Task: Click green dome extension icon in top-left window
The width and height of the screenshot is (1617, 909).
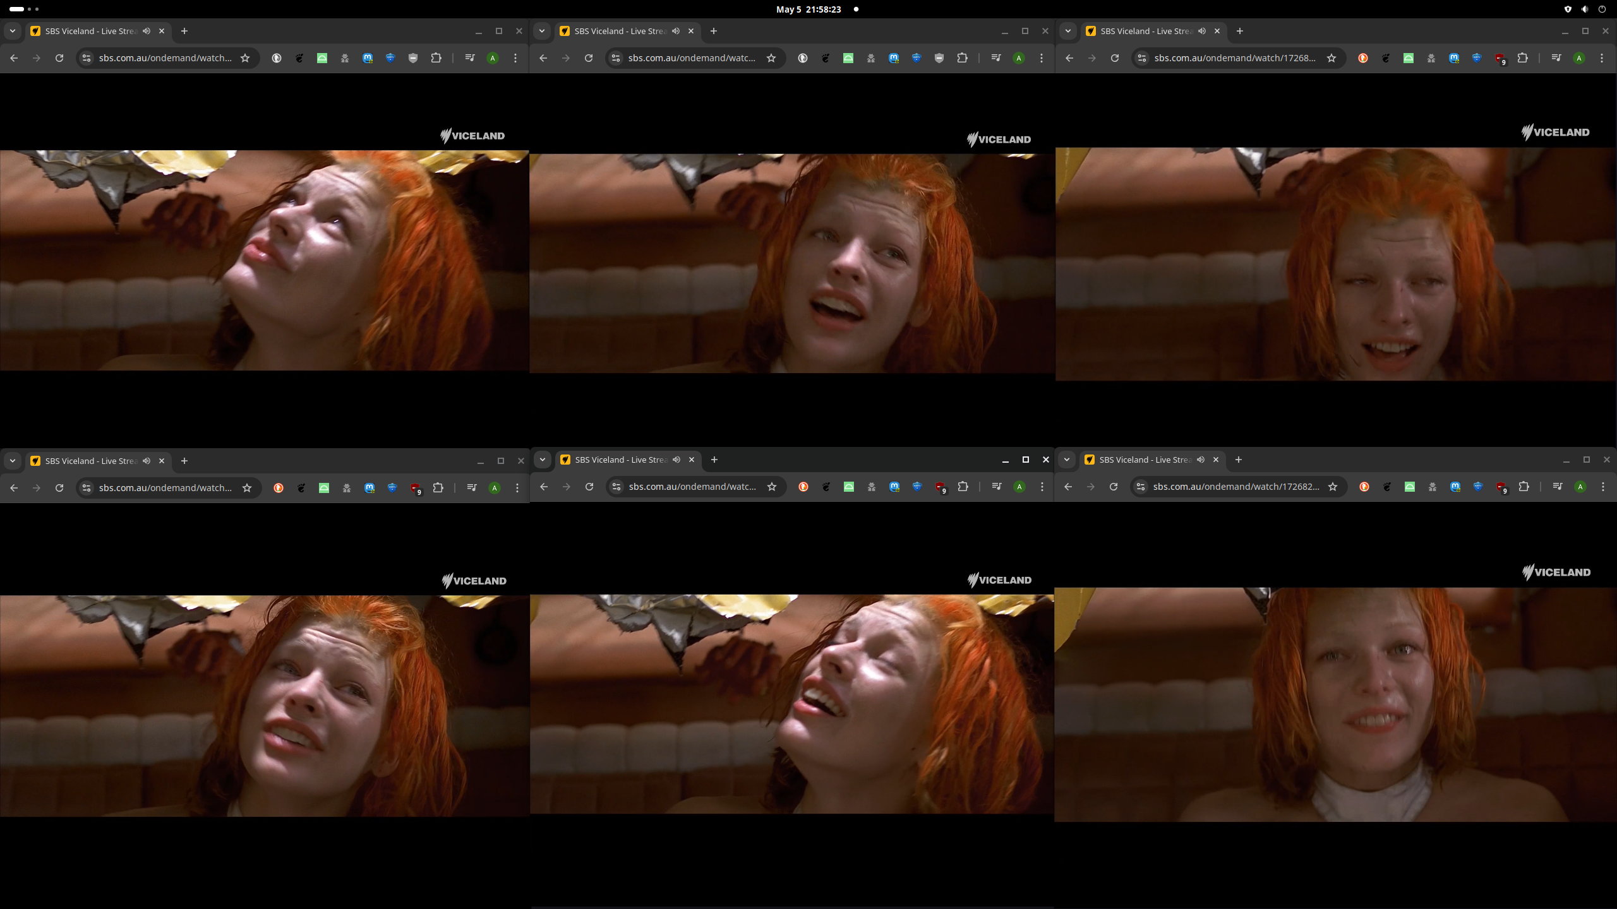Action: point(322,58)
